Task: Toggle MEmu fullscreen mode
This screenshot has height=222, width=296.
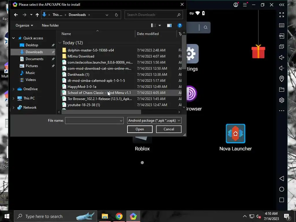Action: point(282,15)
